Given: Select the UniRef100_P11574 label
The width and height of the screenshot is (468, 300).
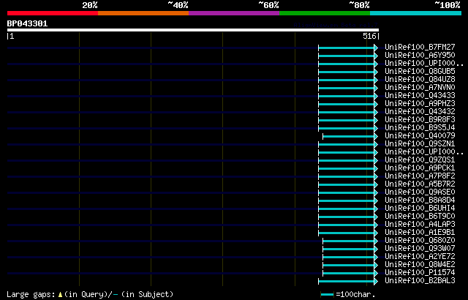Looking at the screenshot, I should coord(420,273).
